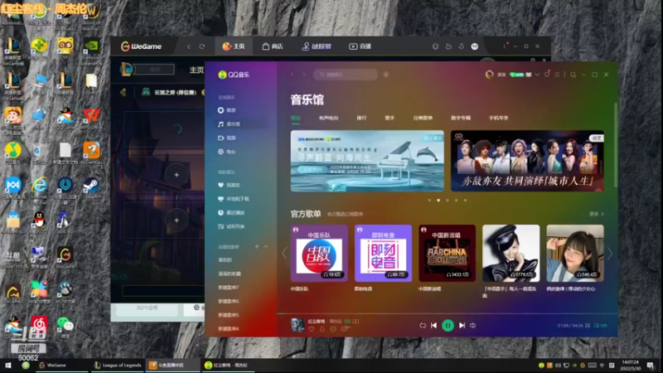Open the skin shirt icon in QQ Music
The height and width of the screenshot is (373, 663).
(547, 75)
